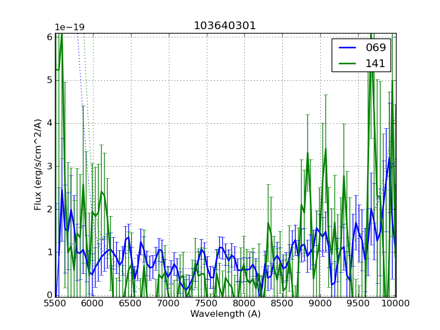440x330 pixels.
Task: Click the y-axis tick label 1
Action: tap(50, 252)
